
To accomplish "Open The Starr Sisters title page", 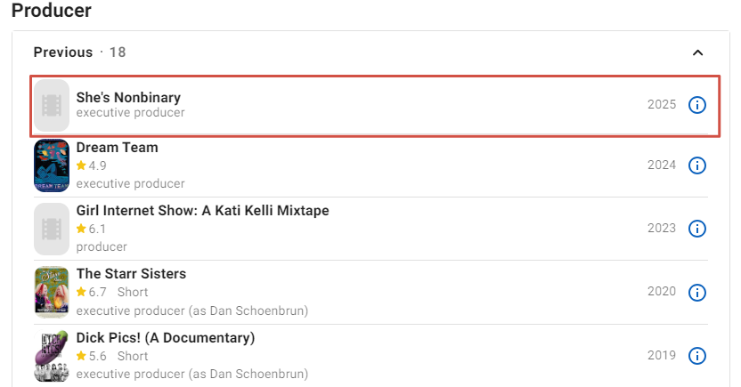I will pos(131,274).
